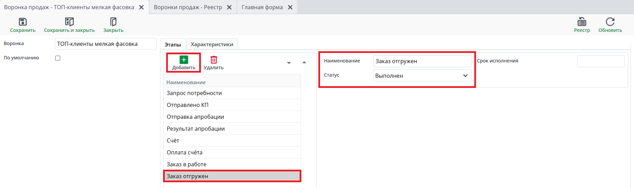Screen dimensions: 634x188
Task: Add a new stage with Добавить
Action: click(184, 60)
